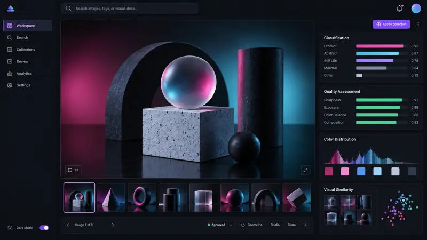Click the Visual Similarity scatter plot

click(x=399, y=208)
